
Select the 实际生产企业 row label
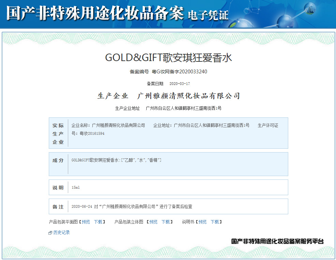(58, 134)
